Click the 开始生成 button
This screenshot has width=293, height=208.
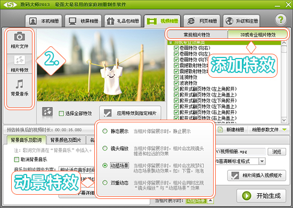pos(261,196)
